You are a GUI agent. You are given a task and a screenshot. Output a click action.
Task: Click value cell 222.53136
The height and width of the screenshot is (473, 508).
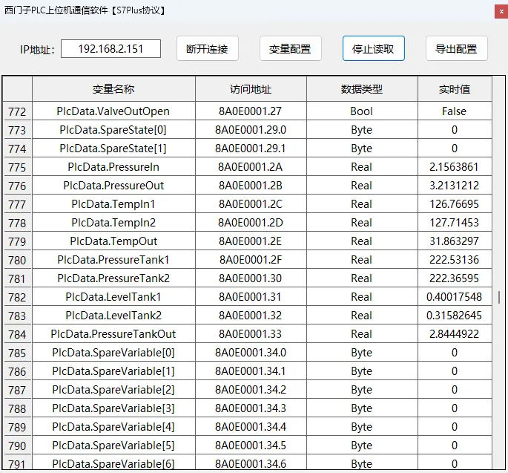tap(455, 260)
